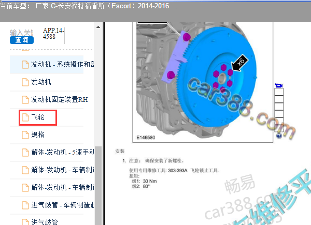Click the APP.14-4588 text
Image resolution: width=311 pixels, height=225 pixels.
click(53, 33)
